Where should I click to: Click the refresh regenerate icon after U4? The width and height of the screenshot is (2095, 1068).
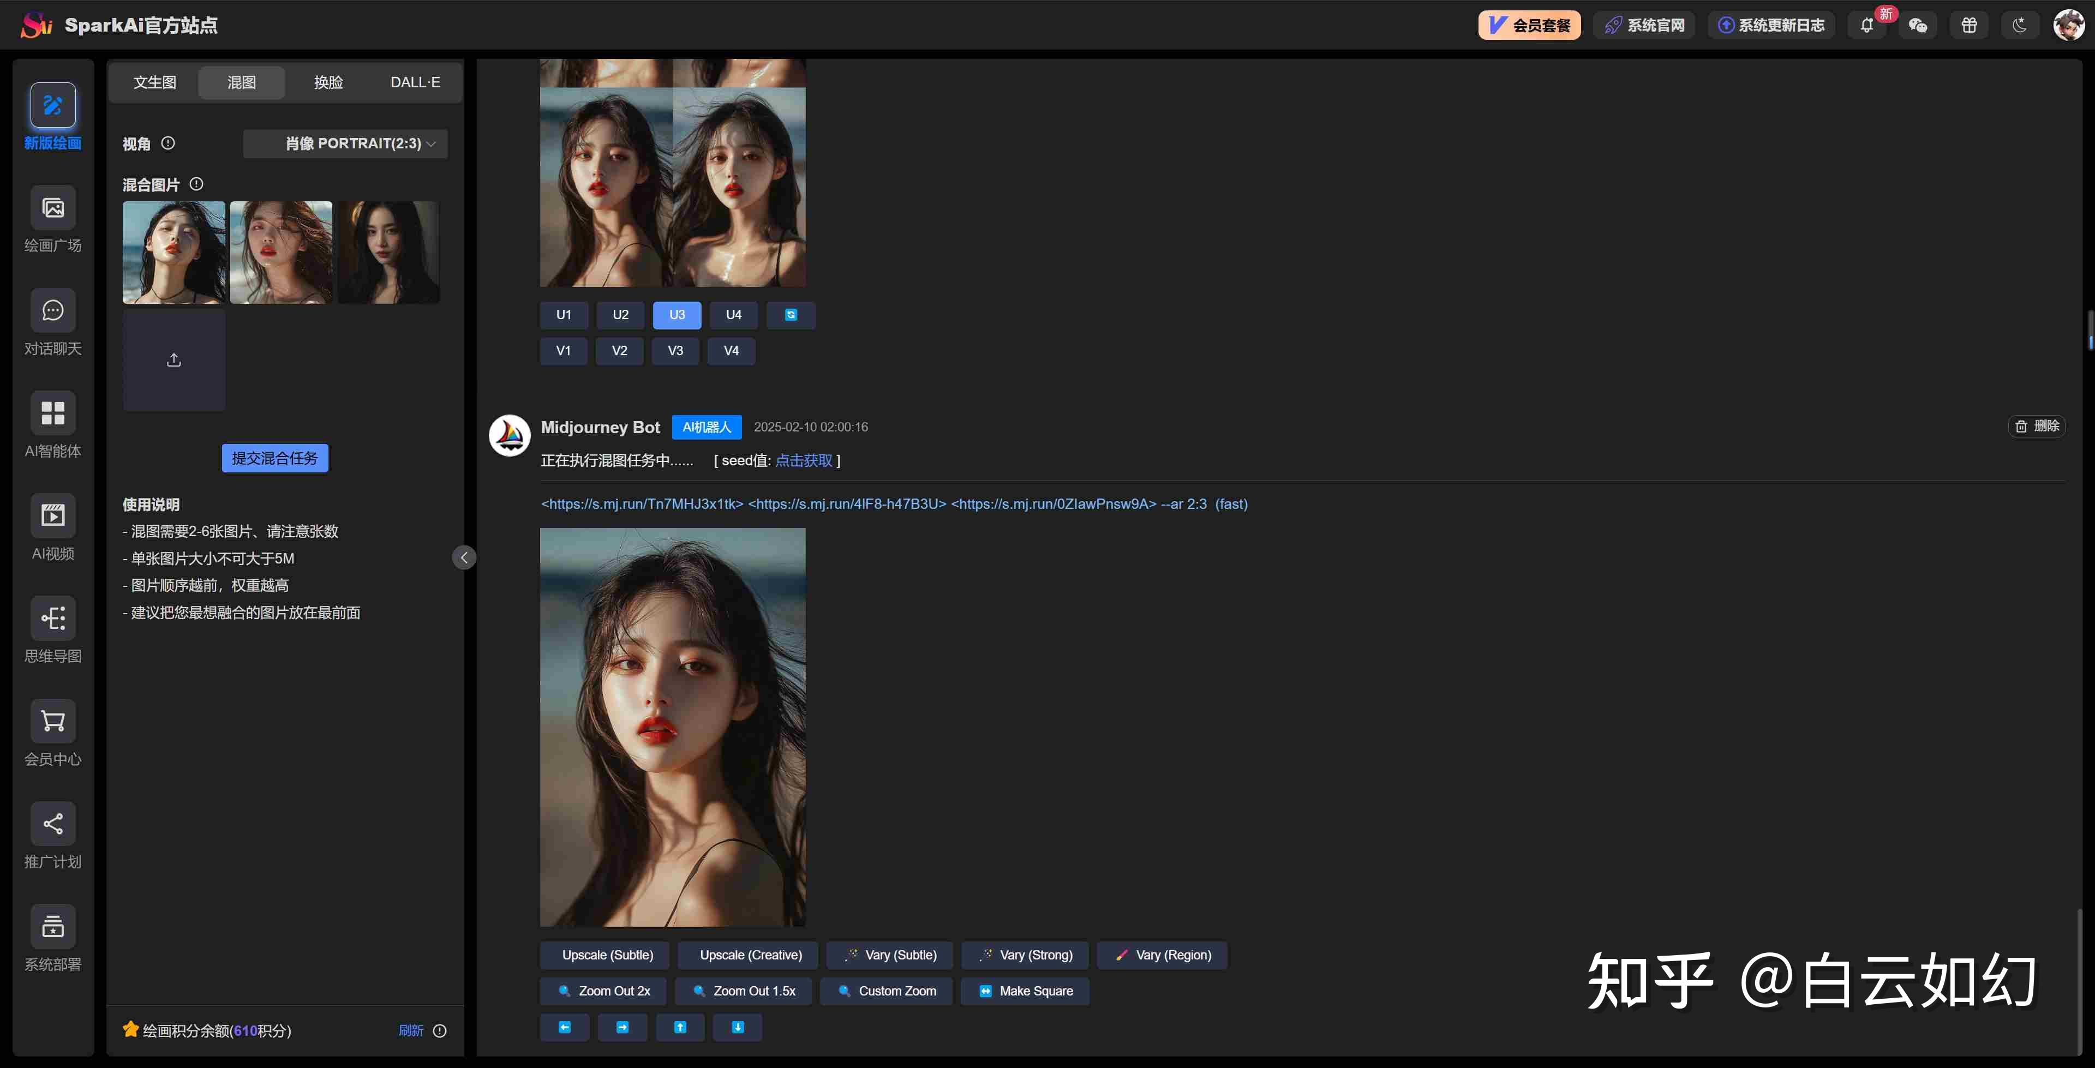[791, 315]
